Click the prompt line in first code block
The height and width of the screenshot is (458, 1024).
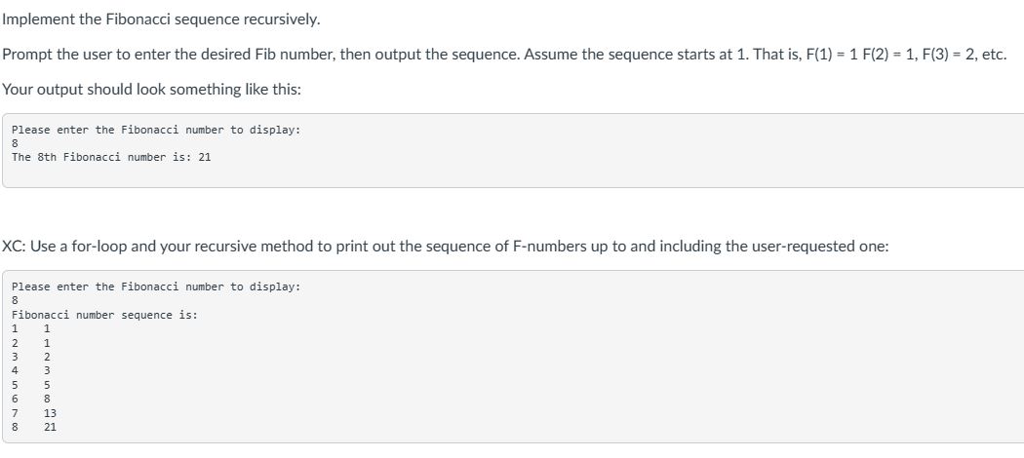click(x=156, y=130)
